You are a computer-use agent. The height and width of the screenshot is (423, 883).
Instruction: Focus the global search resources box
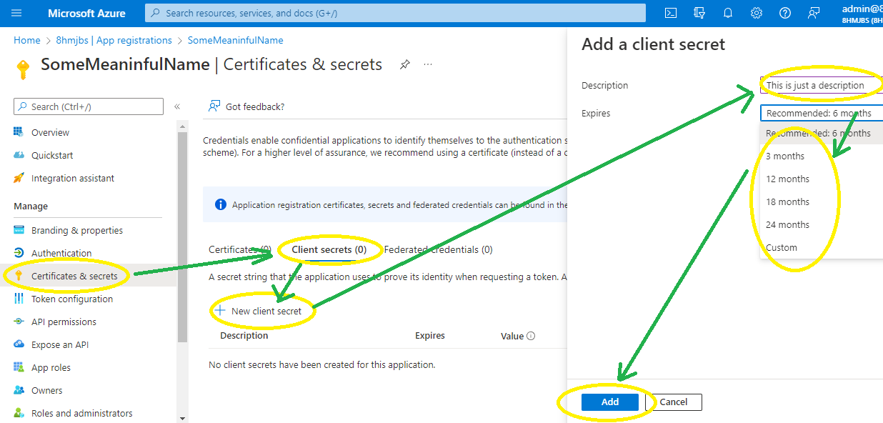(x=395, y=13)
